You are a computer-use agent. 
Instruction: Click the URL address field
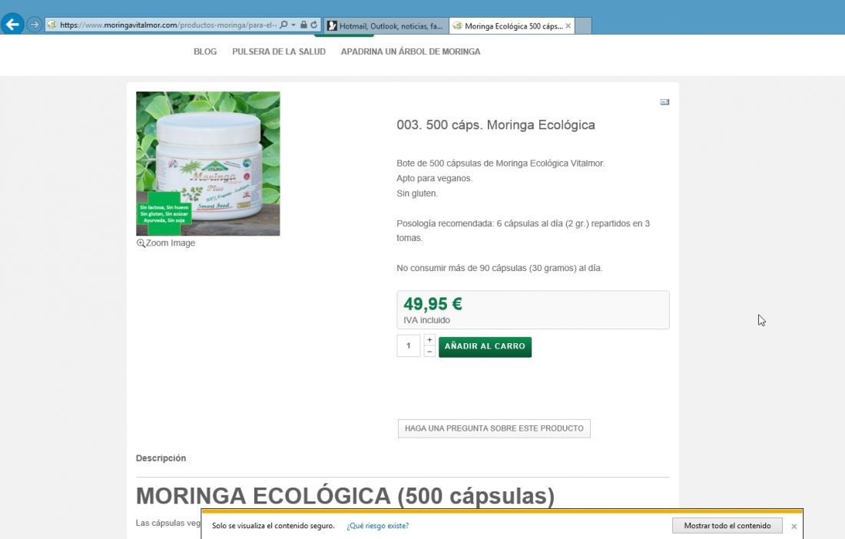pyautogui.click(x=168, y=25)
